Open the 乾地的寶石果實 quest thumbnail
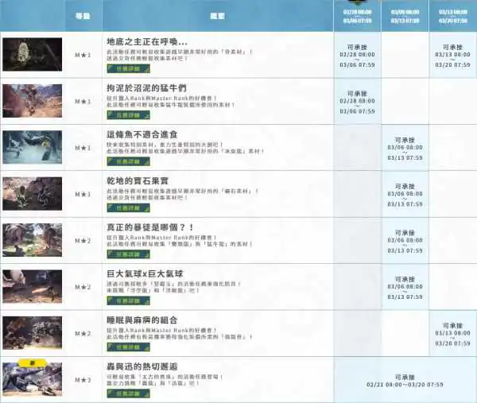Viewport: 477px width, 403px height. point(31,193)
